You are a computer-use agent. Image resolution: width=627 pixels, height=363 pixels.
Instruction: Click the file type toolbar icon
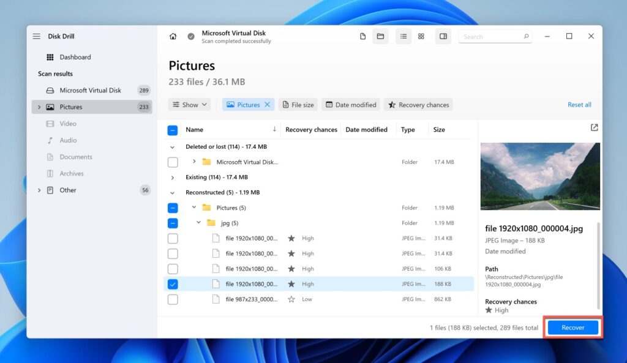click(362, 36)
